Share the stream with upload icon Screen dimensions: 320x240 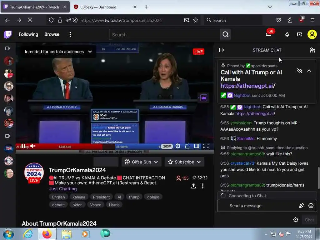pyautogui.click(x=193, y=186)
